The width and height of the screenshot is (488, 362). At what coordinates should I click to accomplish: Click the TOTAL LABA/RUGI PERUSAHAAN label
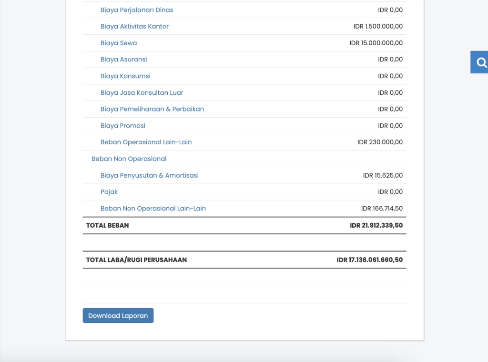click(x=136, y=260)
